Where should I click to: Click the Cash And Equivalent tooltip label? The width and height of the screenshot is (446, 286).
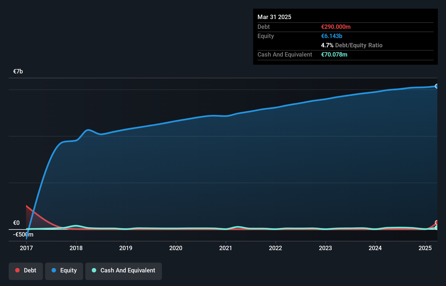[285, 54]
